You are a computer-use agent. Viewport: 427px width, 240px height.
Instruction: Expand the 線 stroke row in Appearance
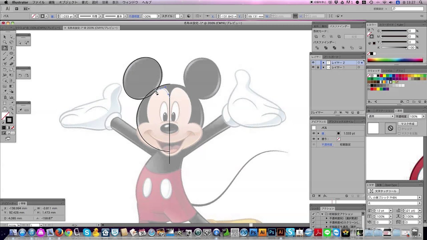coord(318,133)
